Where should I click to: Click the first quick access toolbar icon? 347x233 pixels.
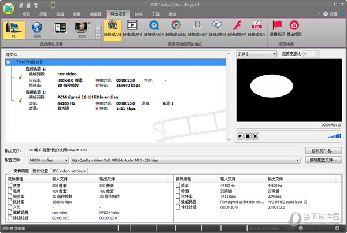tap(21, 5)
